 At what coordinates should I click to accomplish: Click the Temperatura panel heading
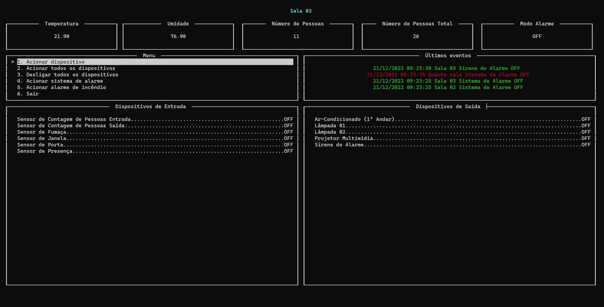(x=62, y=24)
